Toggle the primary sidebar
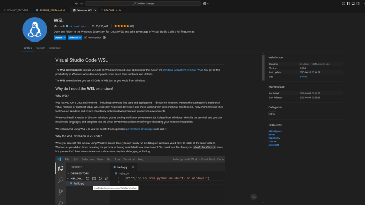This screenshot has width=365, height=205. point(348,3)
